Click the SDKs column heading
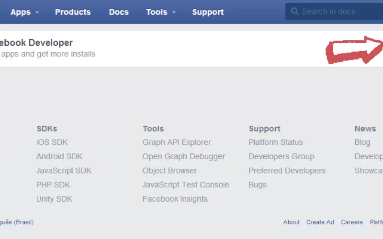Viewport: 383px width, 239px height. [47, 129]
